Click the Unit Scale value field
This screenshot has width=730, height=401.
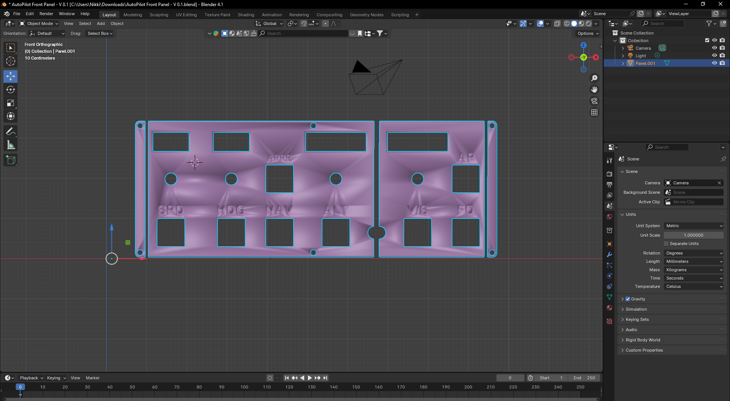point(694,235)
